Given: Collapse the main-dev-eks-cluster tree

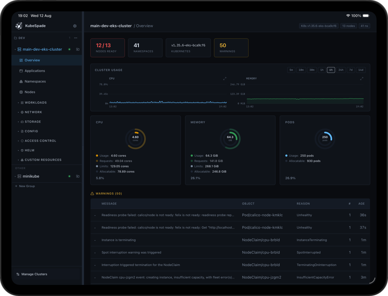Looking at the screenshot, I should click(15, 50).
